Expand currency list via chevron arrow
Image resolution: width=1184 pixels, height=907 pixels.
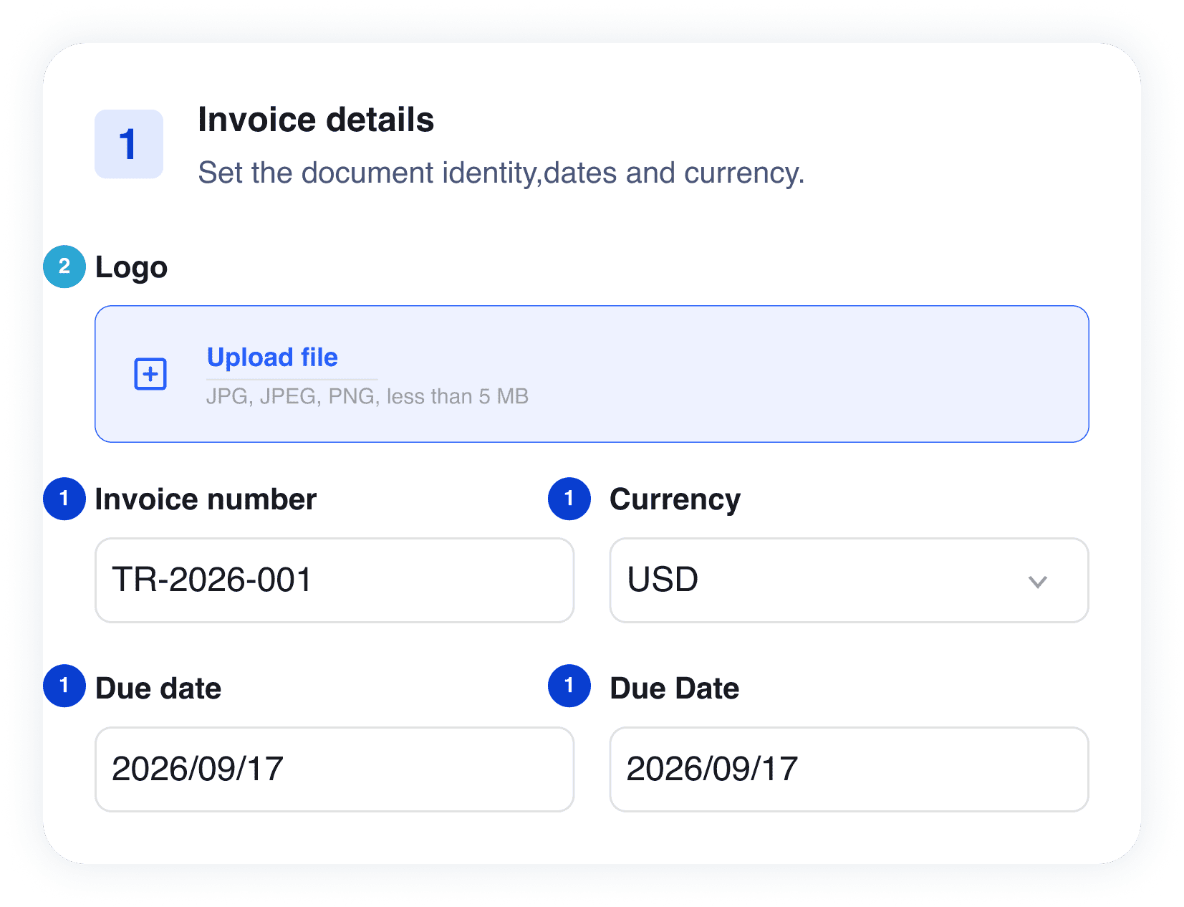[1038, 581]
